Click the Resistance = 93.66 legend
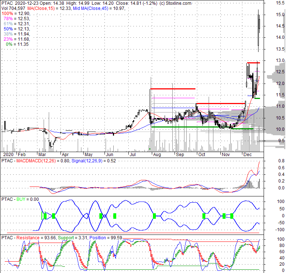Screen dimensions: 286x273 click(36, 238)
